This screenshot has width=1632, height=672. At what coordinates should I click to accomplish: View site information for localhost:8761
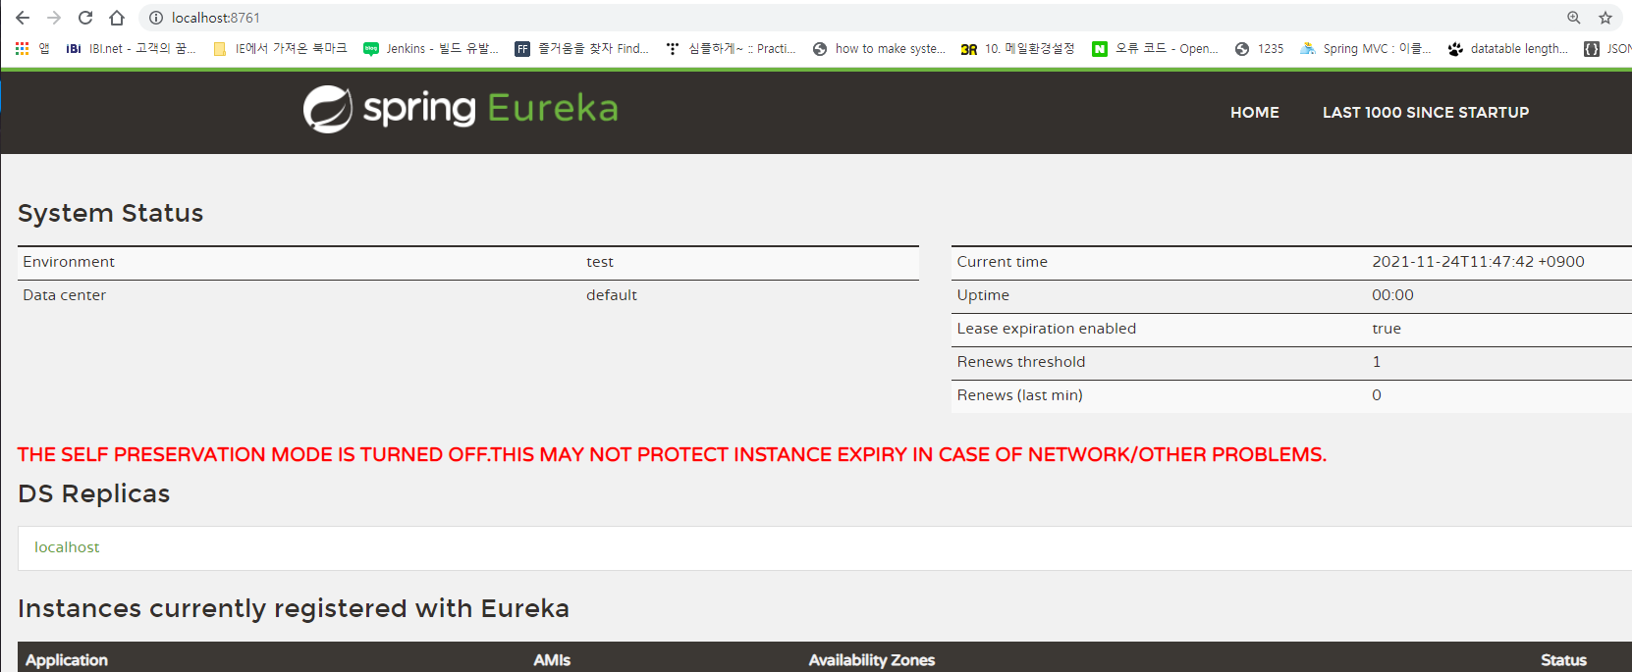click(155, 18)
